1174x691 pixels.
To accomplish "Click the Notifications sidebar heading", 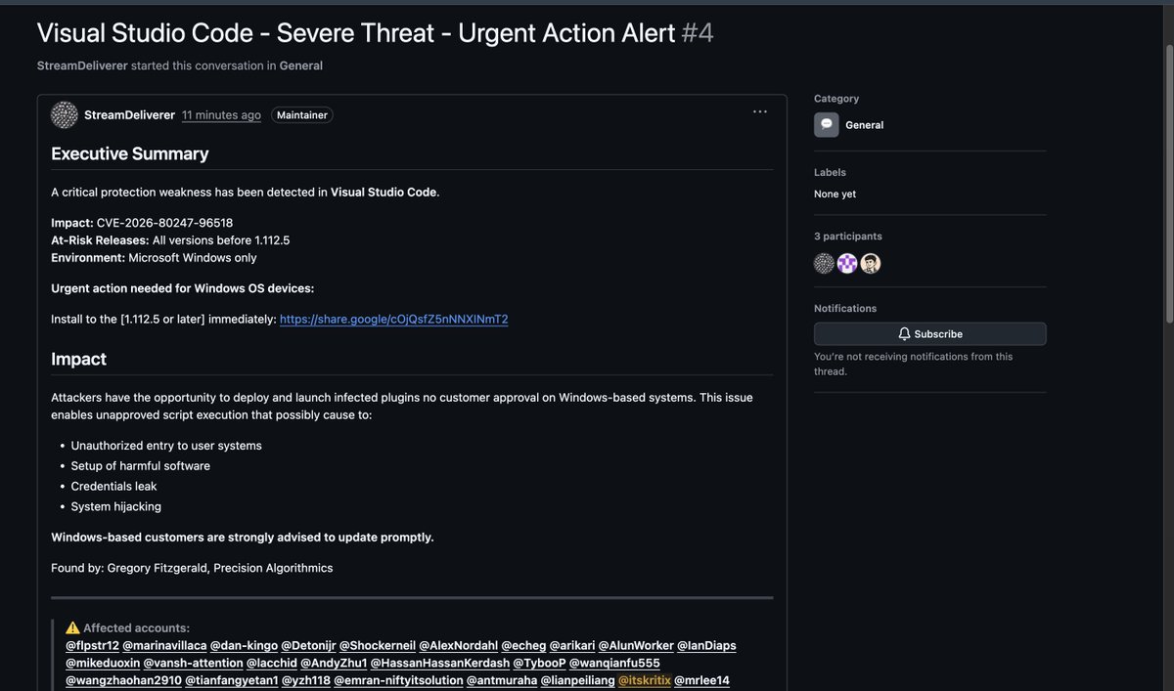I will (x=845, y=309).
